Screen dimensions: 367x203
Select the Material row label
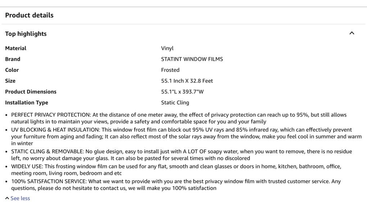pyautogui.click(x=16, y=48)
